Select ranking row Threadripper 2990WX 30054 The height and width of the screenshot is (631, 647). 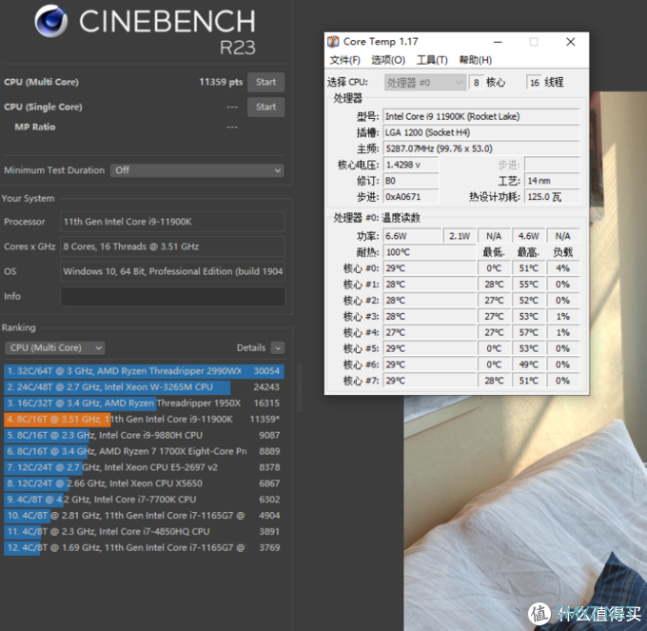[x=144, y=371]
